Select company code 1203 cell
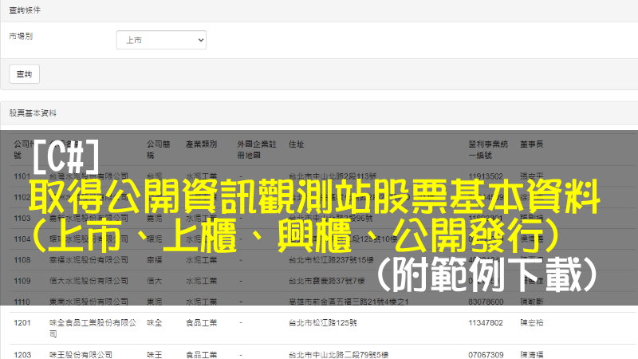The height and width of the screenshot is (359, 638). [x=22, y=355]
